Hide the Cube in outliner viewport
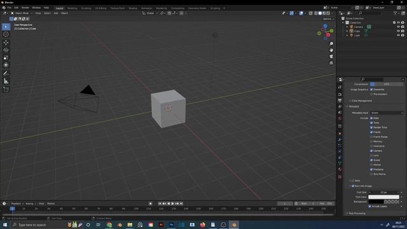The height and width of the screenshot is (229, 407). (399, 31)
